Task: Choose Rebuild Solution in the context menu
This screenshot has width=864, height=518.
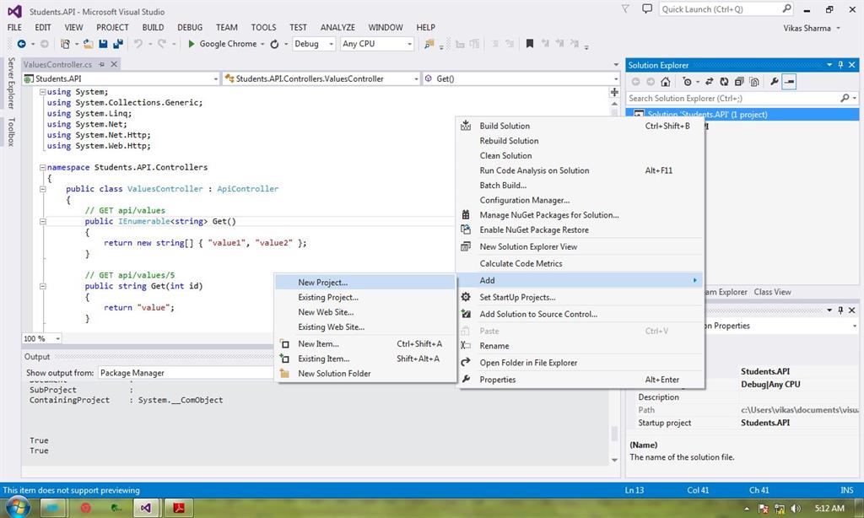Action: (509, 141)
